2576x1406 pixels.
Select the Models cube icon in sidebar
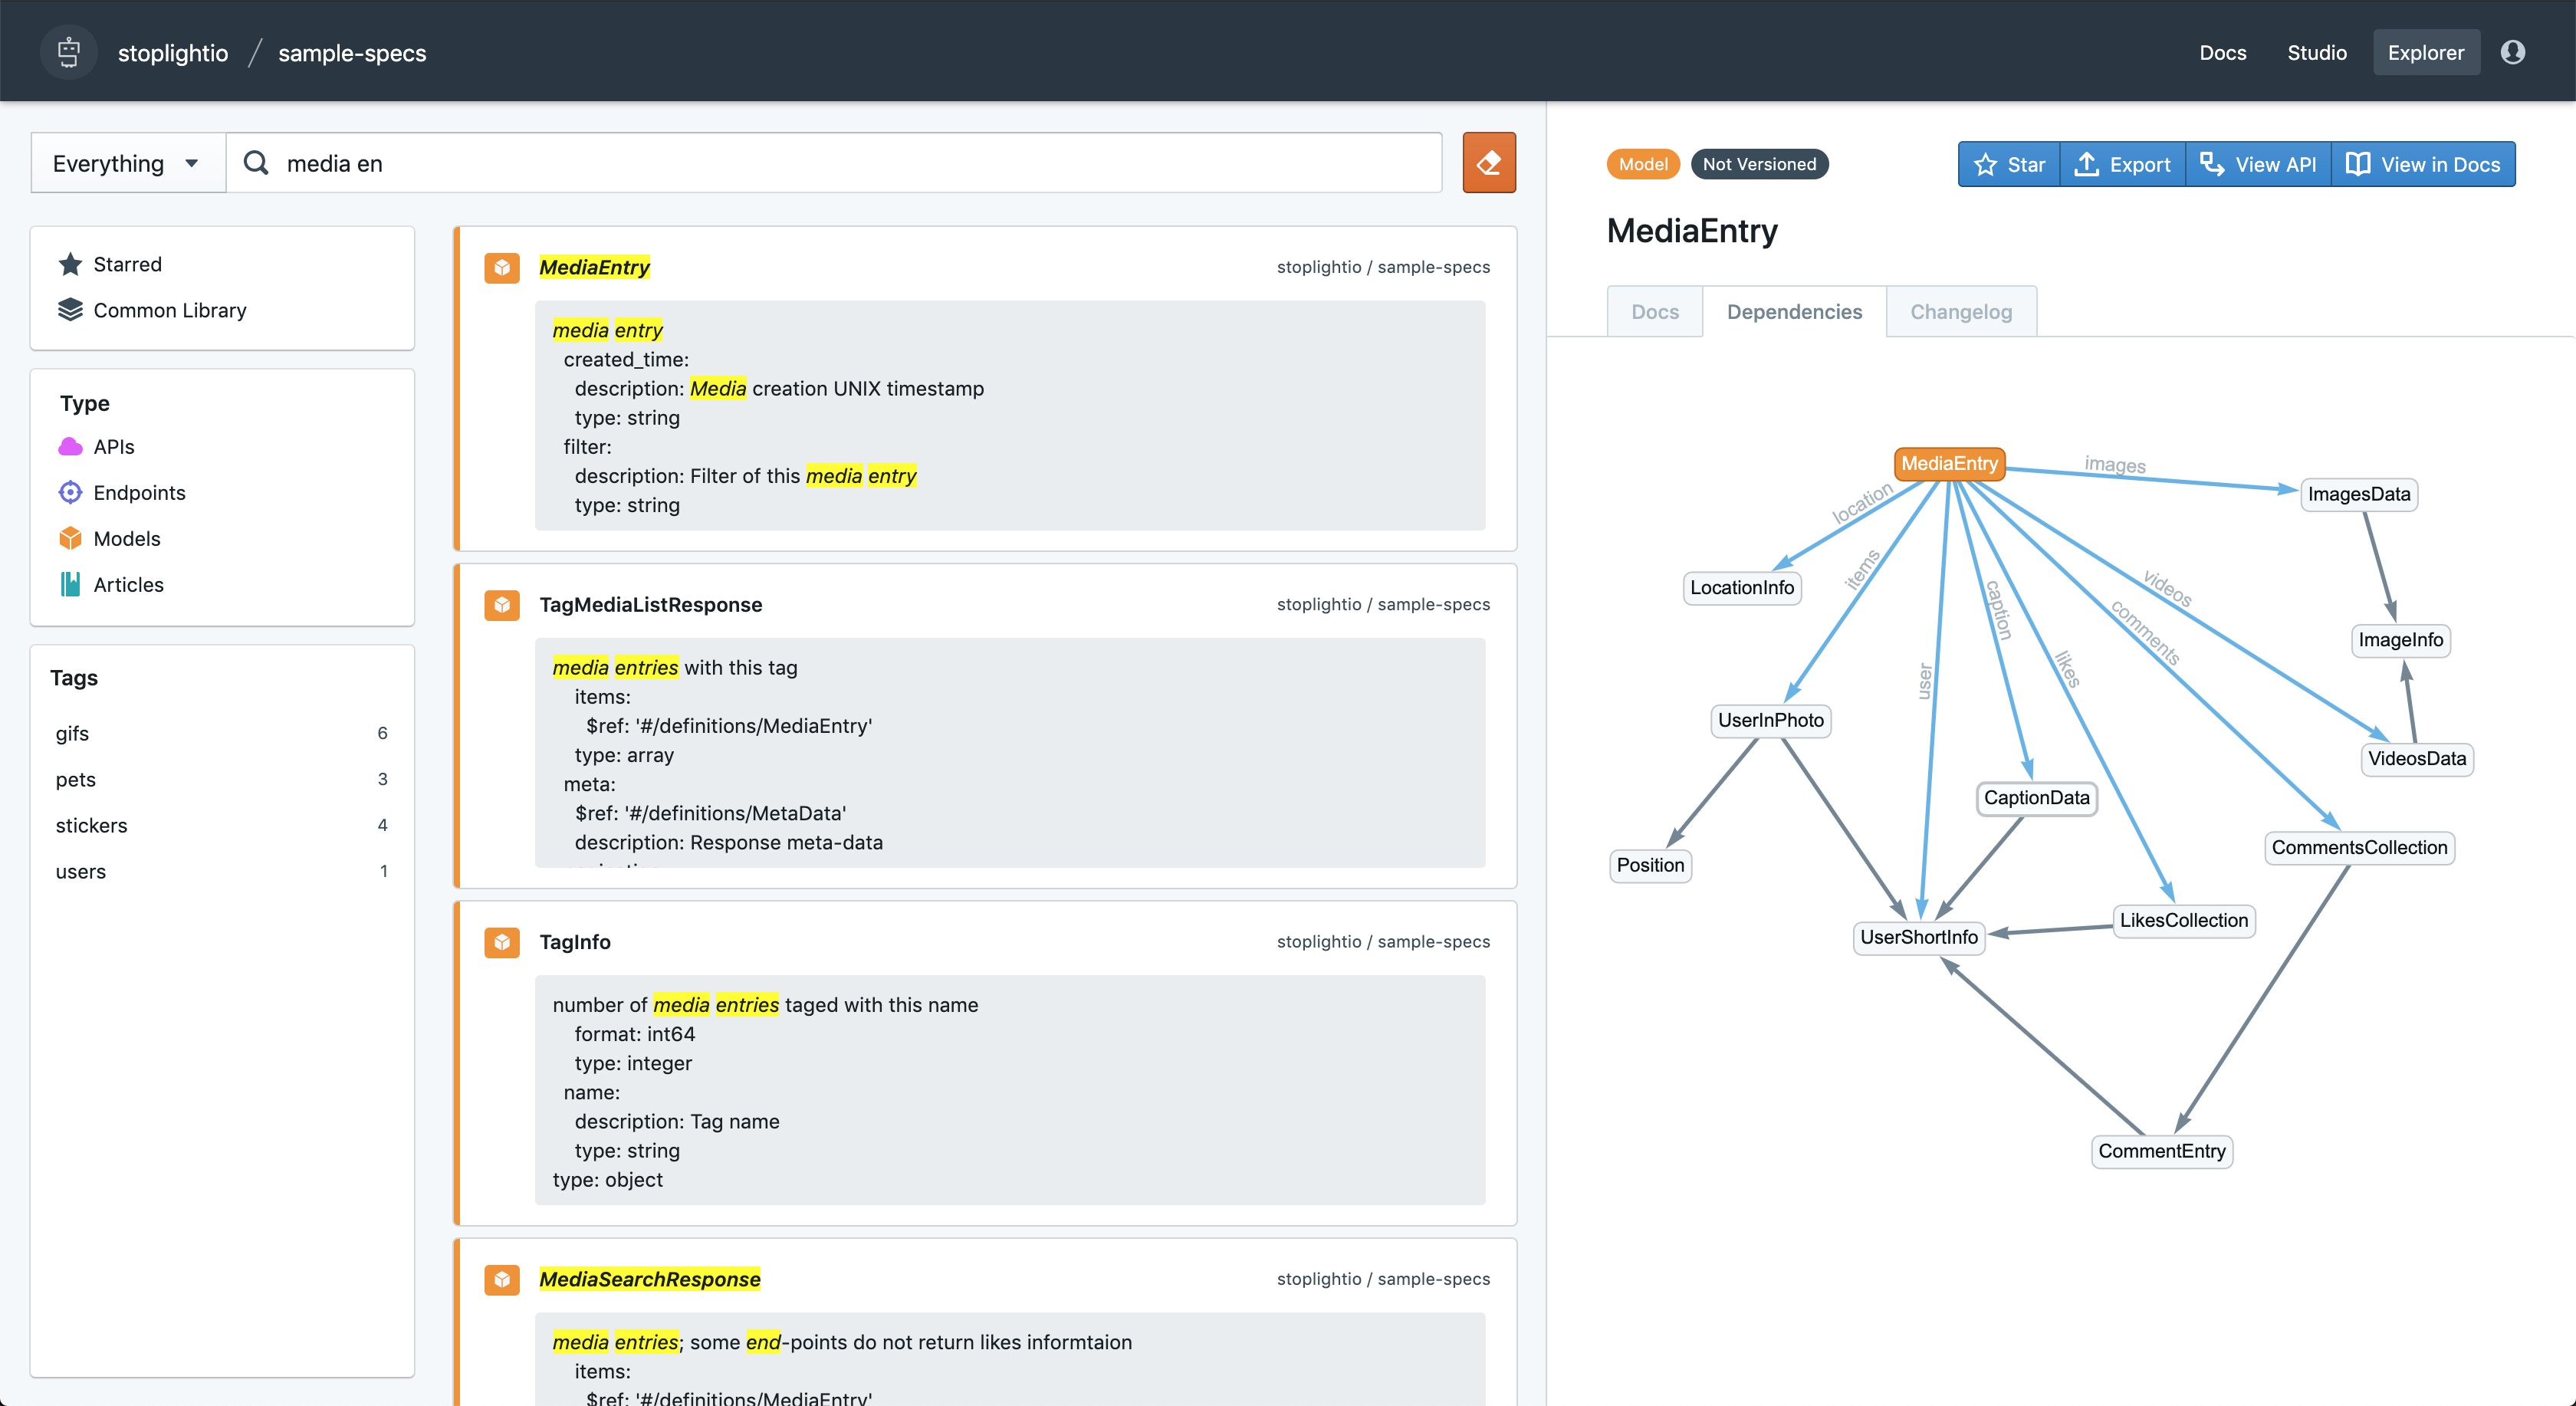click(70, 538)
